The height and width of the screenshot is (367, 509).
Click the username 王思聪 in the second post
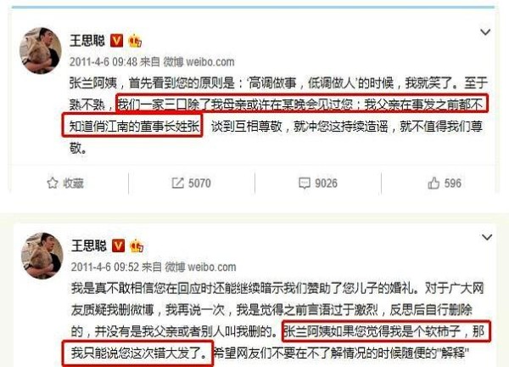click(x=89, y=246)
